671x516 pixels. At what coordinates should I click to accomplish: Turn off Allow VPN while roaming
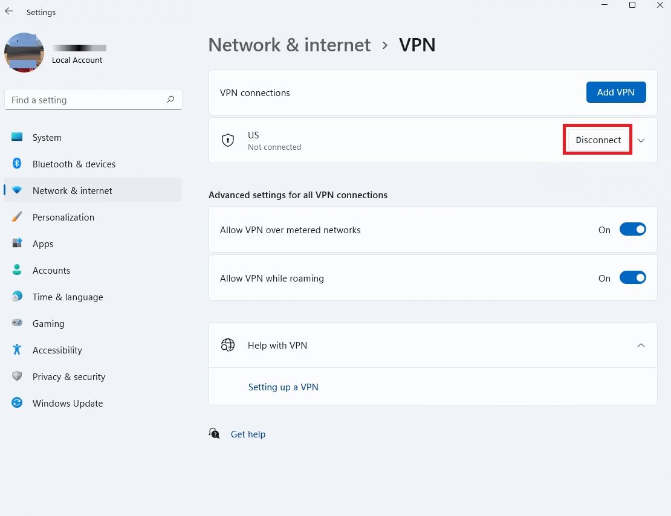633,277
